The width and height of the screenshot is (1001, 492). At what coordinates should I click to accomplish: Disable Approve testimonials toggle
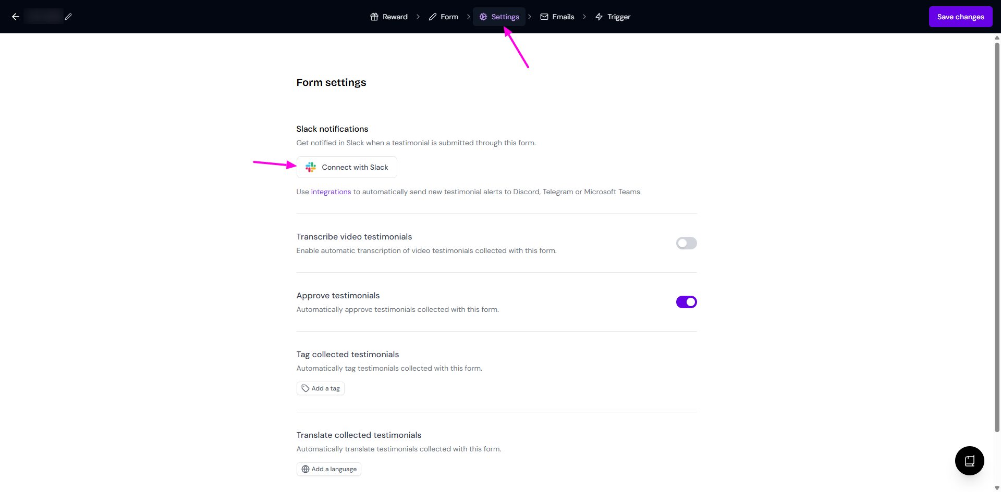coord(686,302)
